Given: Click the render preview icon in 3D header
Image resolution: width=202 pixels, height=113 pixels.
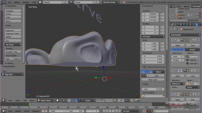Looking at the screenshot, I should pyautogui.click(x=136, y=100).
